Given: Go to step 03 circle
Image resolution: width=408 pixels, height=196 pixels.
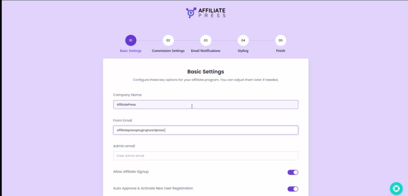Looking at the screenshot, I should (206, 40).
